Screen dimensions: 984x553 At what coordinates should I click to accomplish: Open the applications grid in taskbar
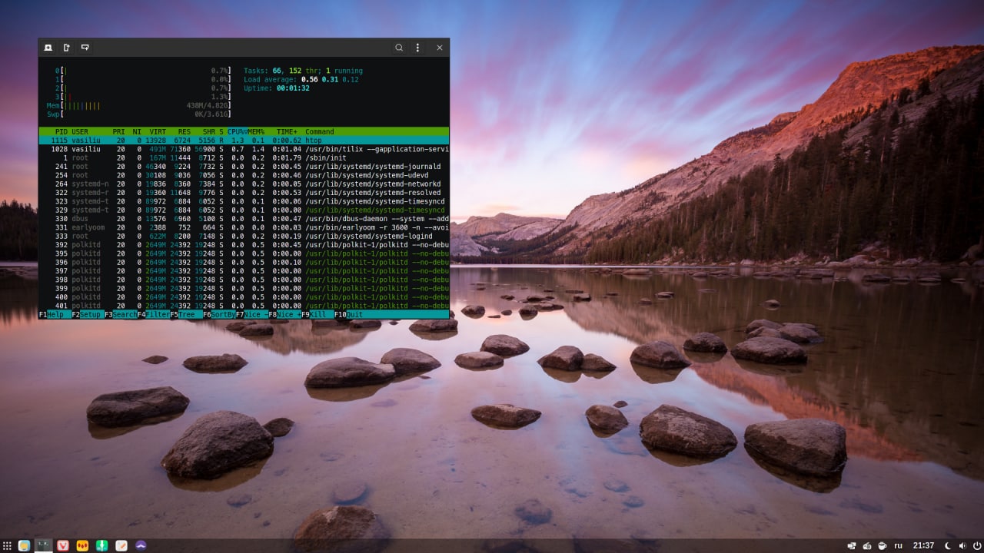pos(7,545)
